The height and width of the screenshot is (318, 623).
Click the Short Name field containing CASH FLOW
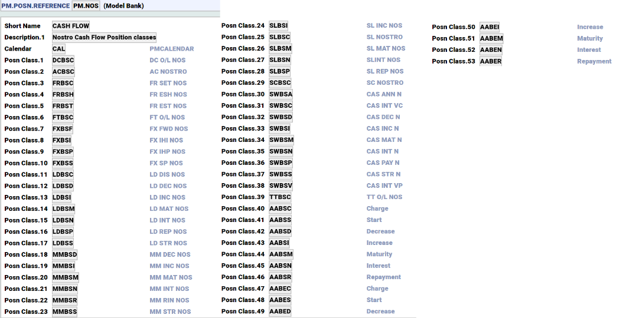71,26
